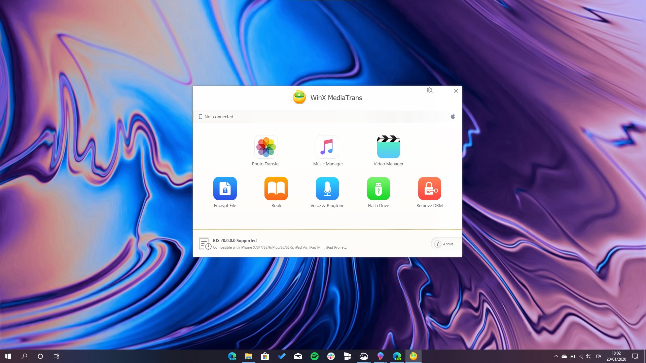This screenshot has width=646, height=363.
Task: Check Windows taskbar notification area
Action: (x=577, y=356)
